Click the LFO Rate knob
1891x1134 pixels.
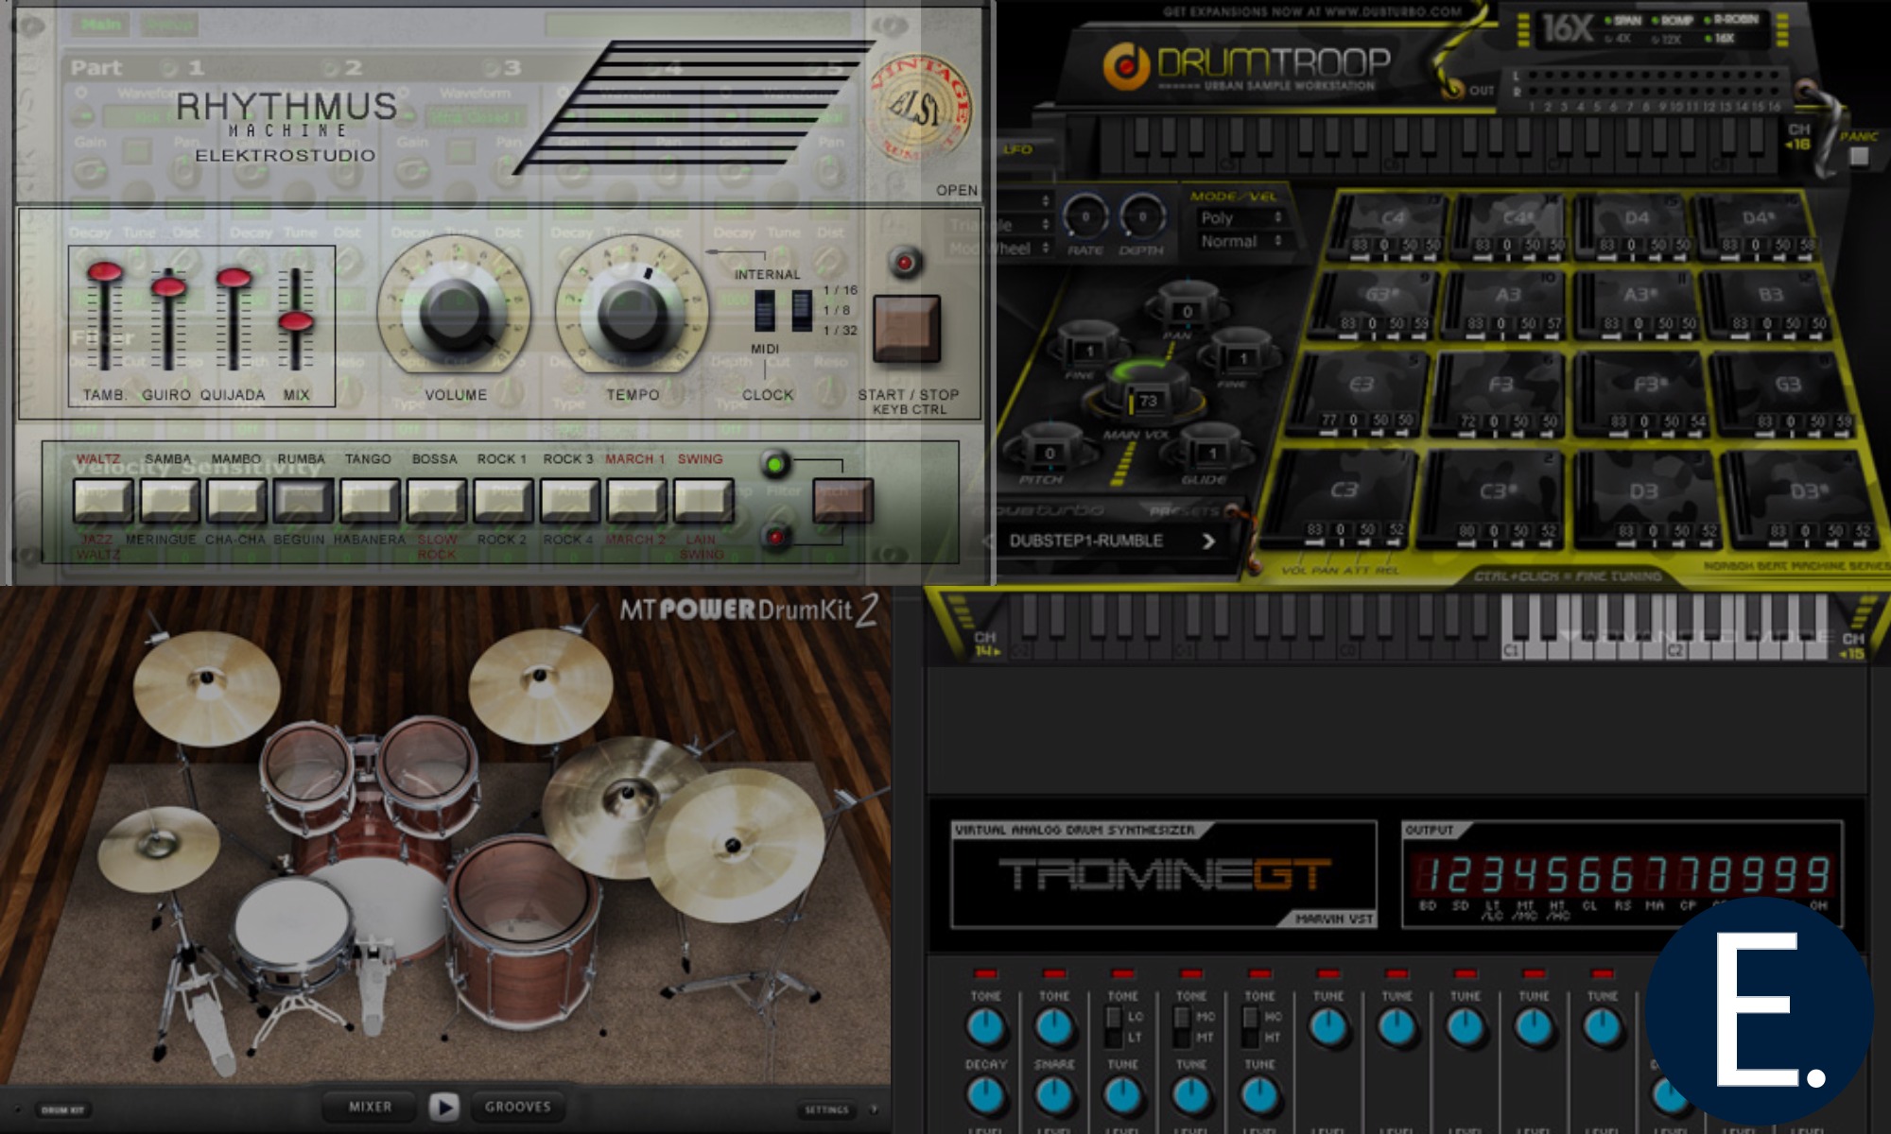1085,217
